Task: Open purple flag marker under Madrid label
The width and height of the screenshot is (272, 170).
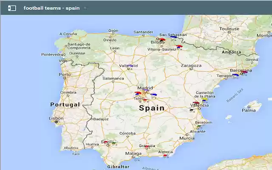Action: coord(146,91)
